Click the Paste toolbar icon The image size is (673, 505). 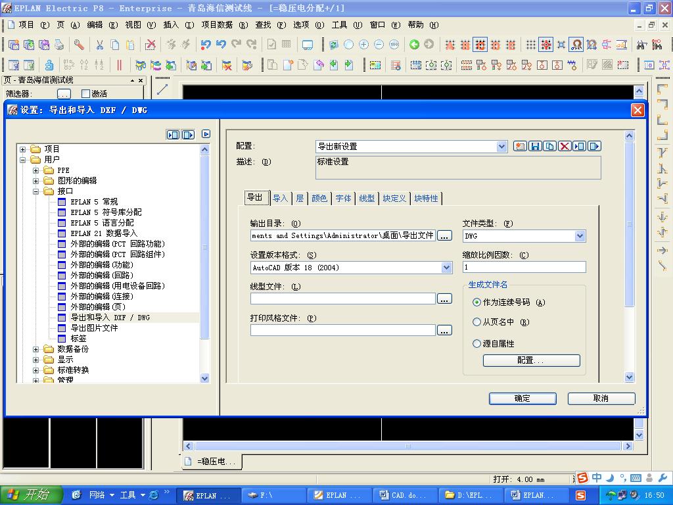point(130,45)
